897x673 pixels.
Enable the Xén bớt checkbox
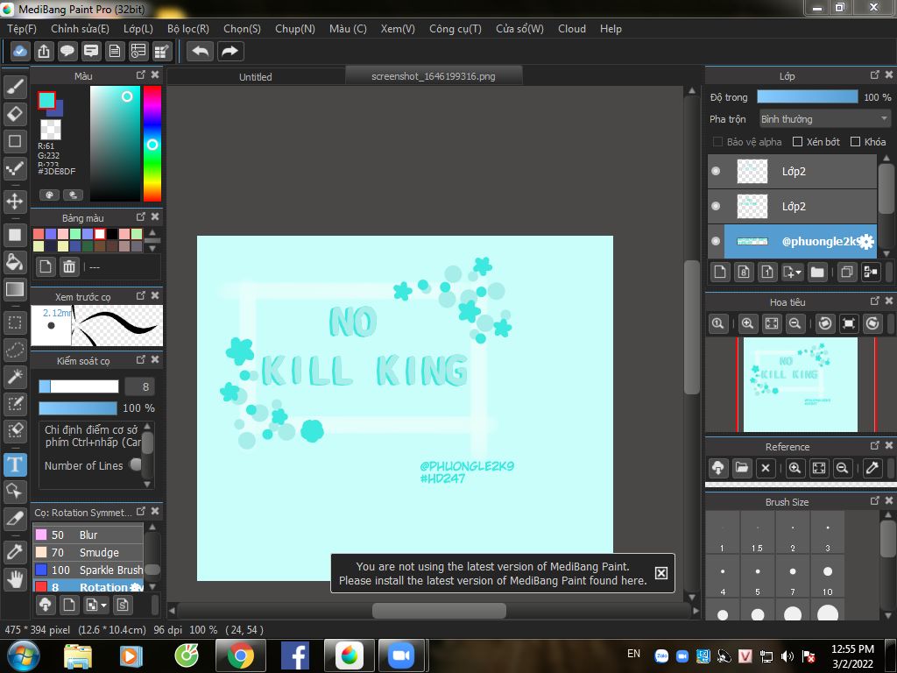click(798, 142)
